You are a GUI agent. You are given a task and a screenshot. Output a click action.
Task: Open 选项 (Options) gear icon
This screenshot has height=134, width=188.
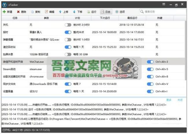tap(117, 12)
